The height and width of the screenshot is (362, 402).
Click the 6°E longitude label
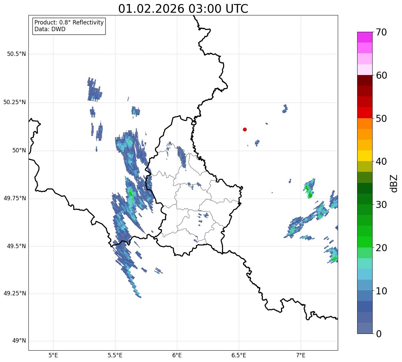click(177, 355)
